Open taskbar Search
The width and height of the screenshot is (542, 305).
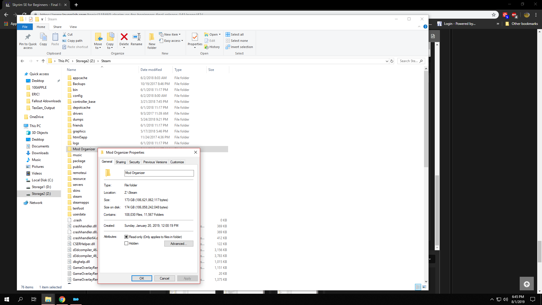(20, 299)
